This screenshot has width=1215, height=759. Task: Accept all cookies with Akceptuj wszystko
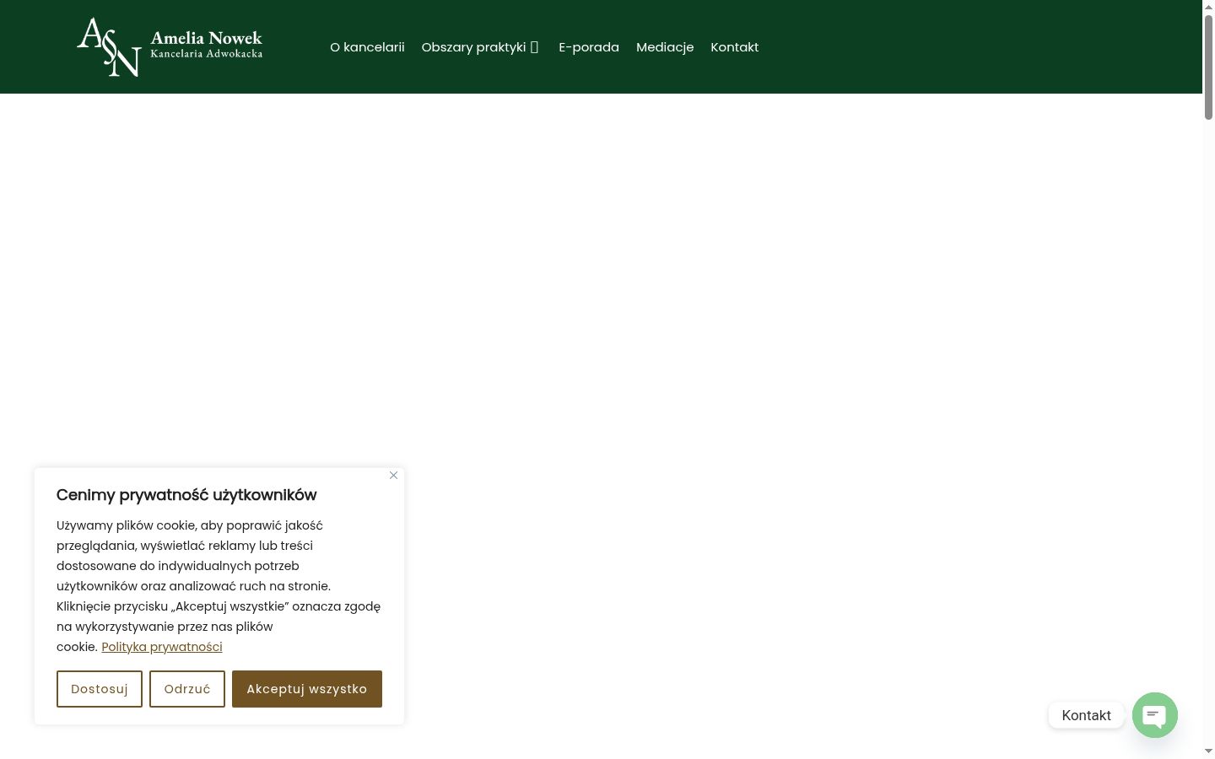pyautogui.click(x=307, y=689)
